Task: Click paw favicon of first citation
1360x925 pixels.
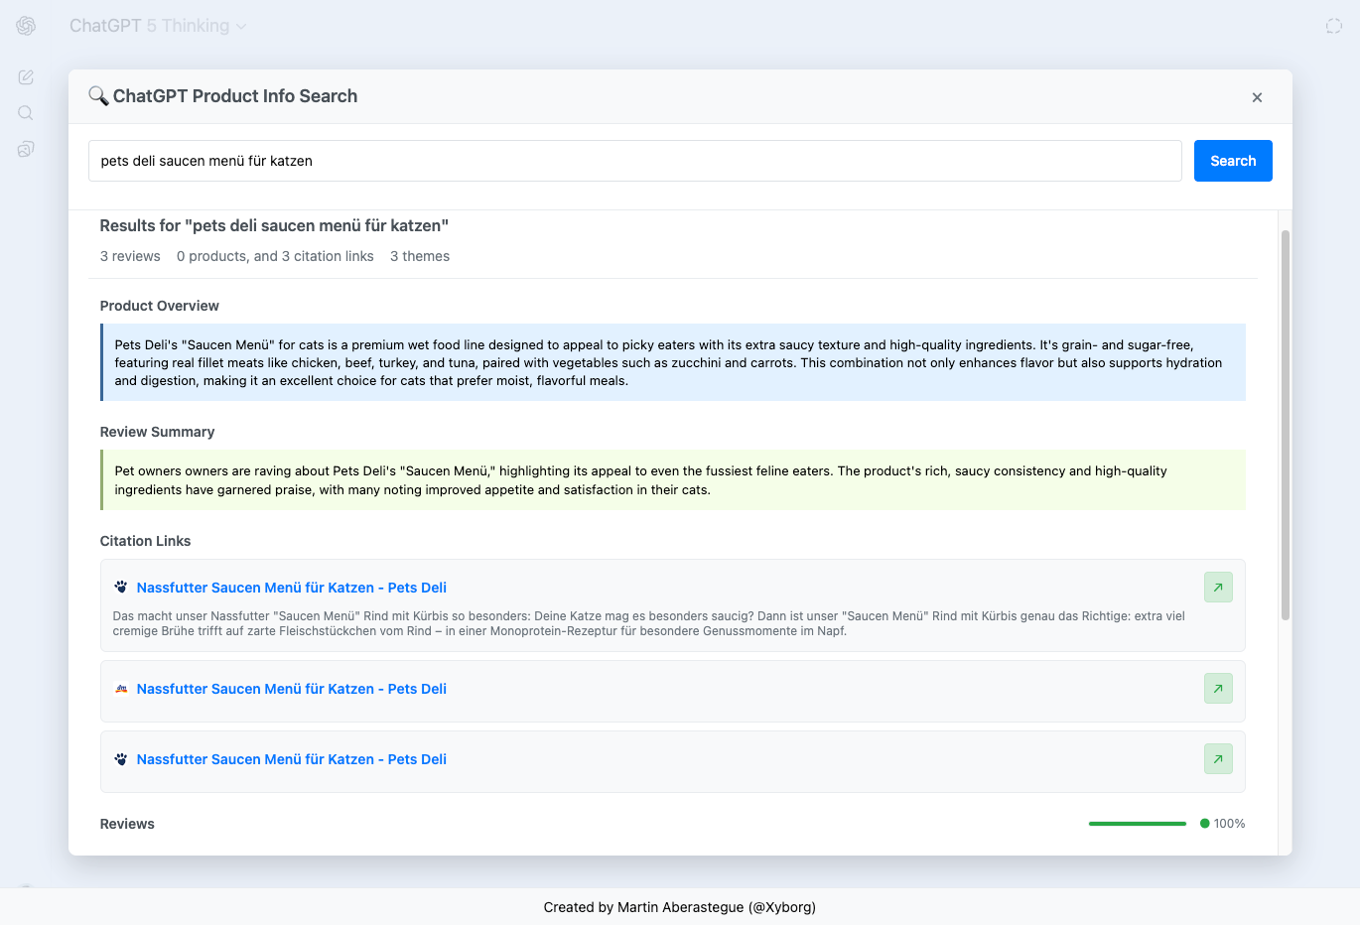Action: coord(121,588)
